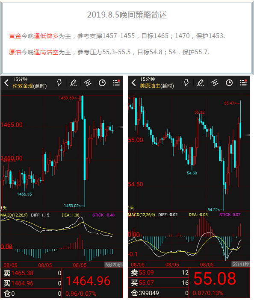Open MACD(12,26,9) indicator label on gold chart

tap(14, 215)
